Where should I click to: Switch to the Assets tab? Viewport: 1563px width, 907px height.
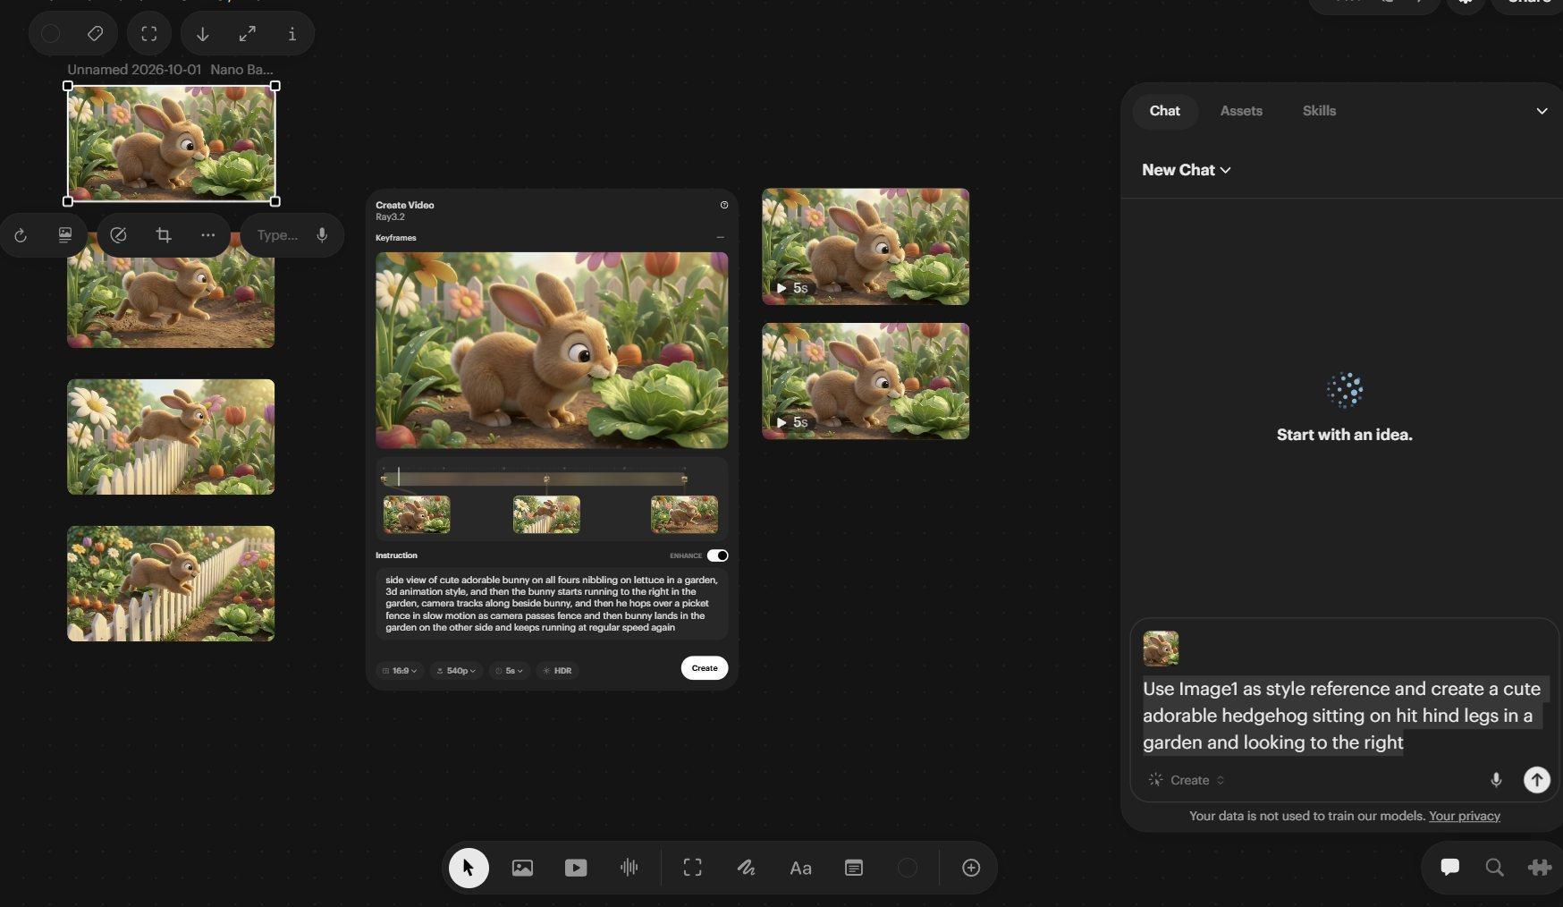coord(1241,111)
